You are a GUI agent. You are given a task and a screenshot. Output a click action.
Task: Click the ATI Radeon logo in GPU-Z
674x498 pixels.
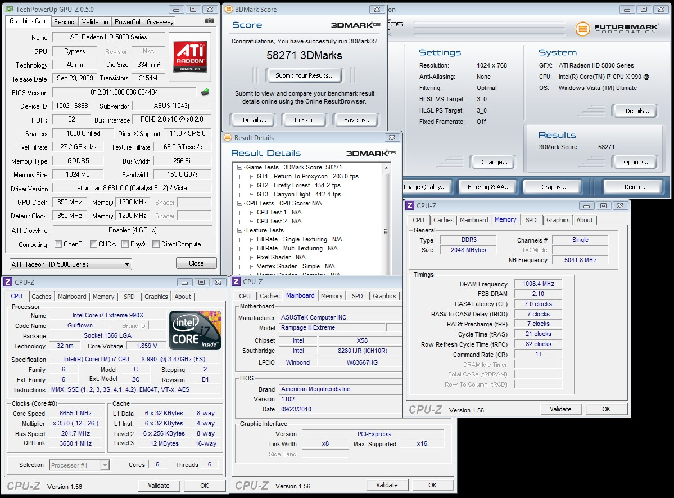point(190,56)
